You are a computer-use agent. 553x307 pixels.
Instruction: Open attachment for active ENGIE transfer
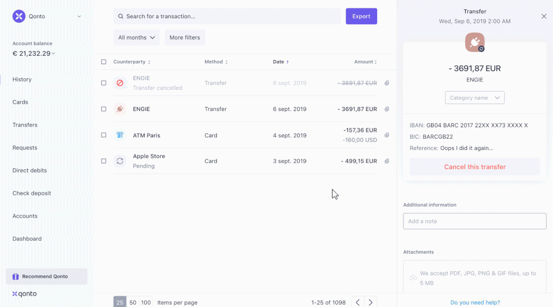click(387, 109)
